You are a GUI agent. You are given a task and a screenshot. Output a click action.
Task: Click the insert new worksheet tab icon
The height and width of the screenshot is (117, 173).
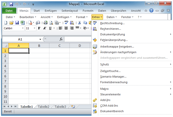(x=73, y=107)
